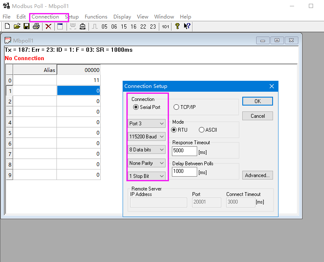The image size is (324, 262).
Task: Click function code 05 toolbar button
Action: click(x=104, y=26)
